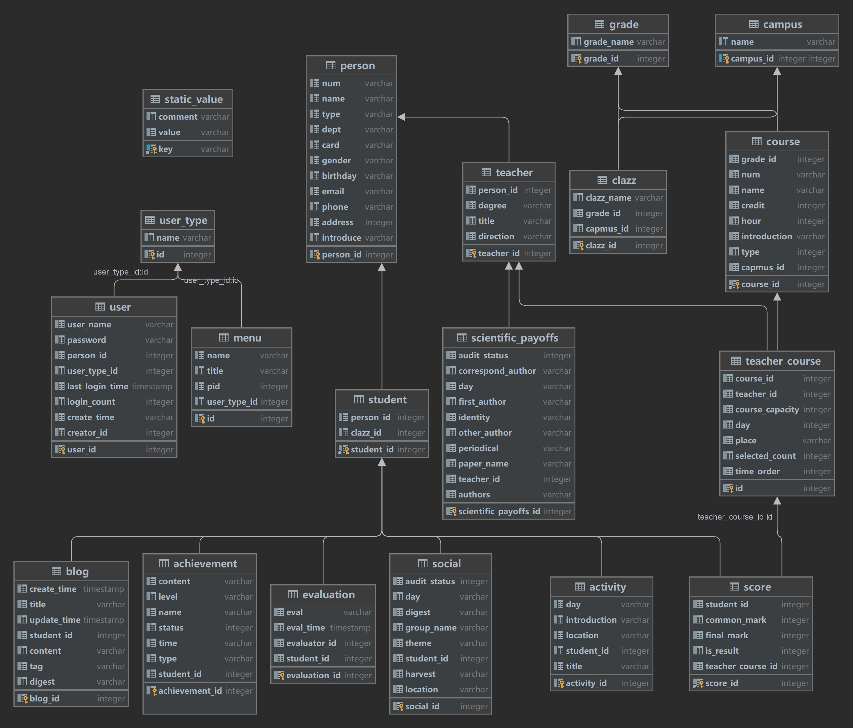Select the time_order column
Image resolution: width=853 pixels, height=728 pixels.
[x=777, y=471]
